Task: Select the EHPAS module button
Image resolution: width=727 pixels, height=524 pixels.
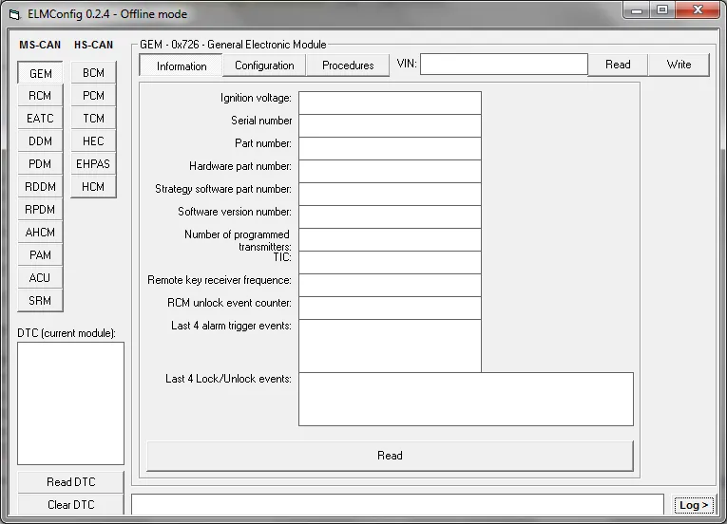Action: (93, 164)
